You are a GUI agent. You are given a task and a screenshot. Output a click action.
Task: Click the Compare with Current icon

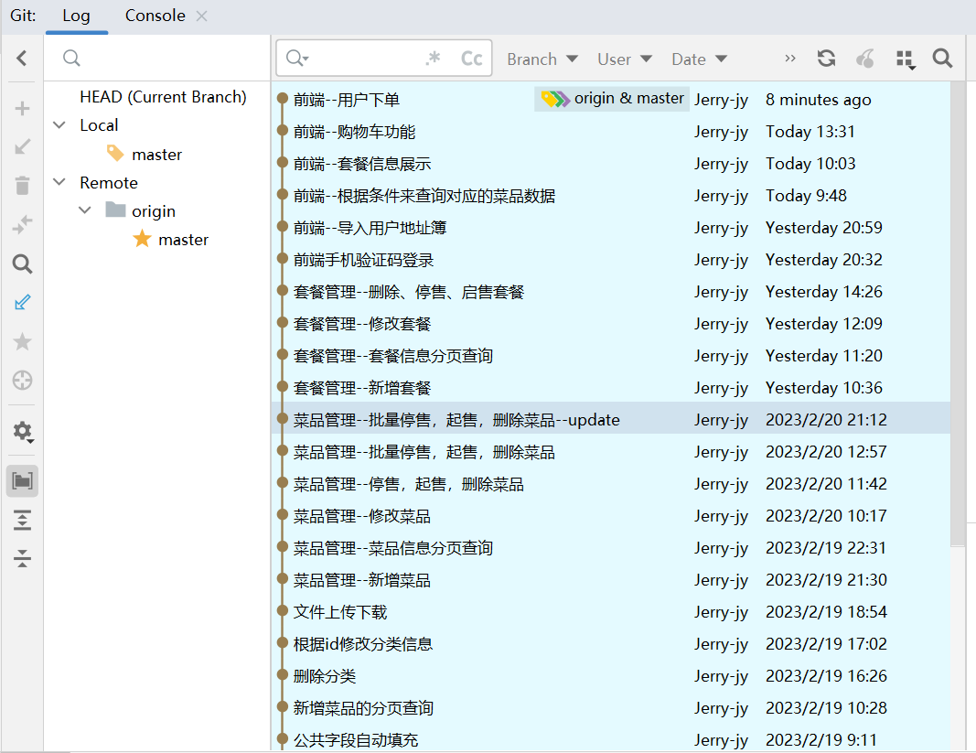click(22, 224)
